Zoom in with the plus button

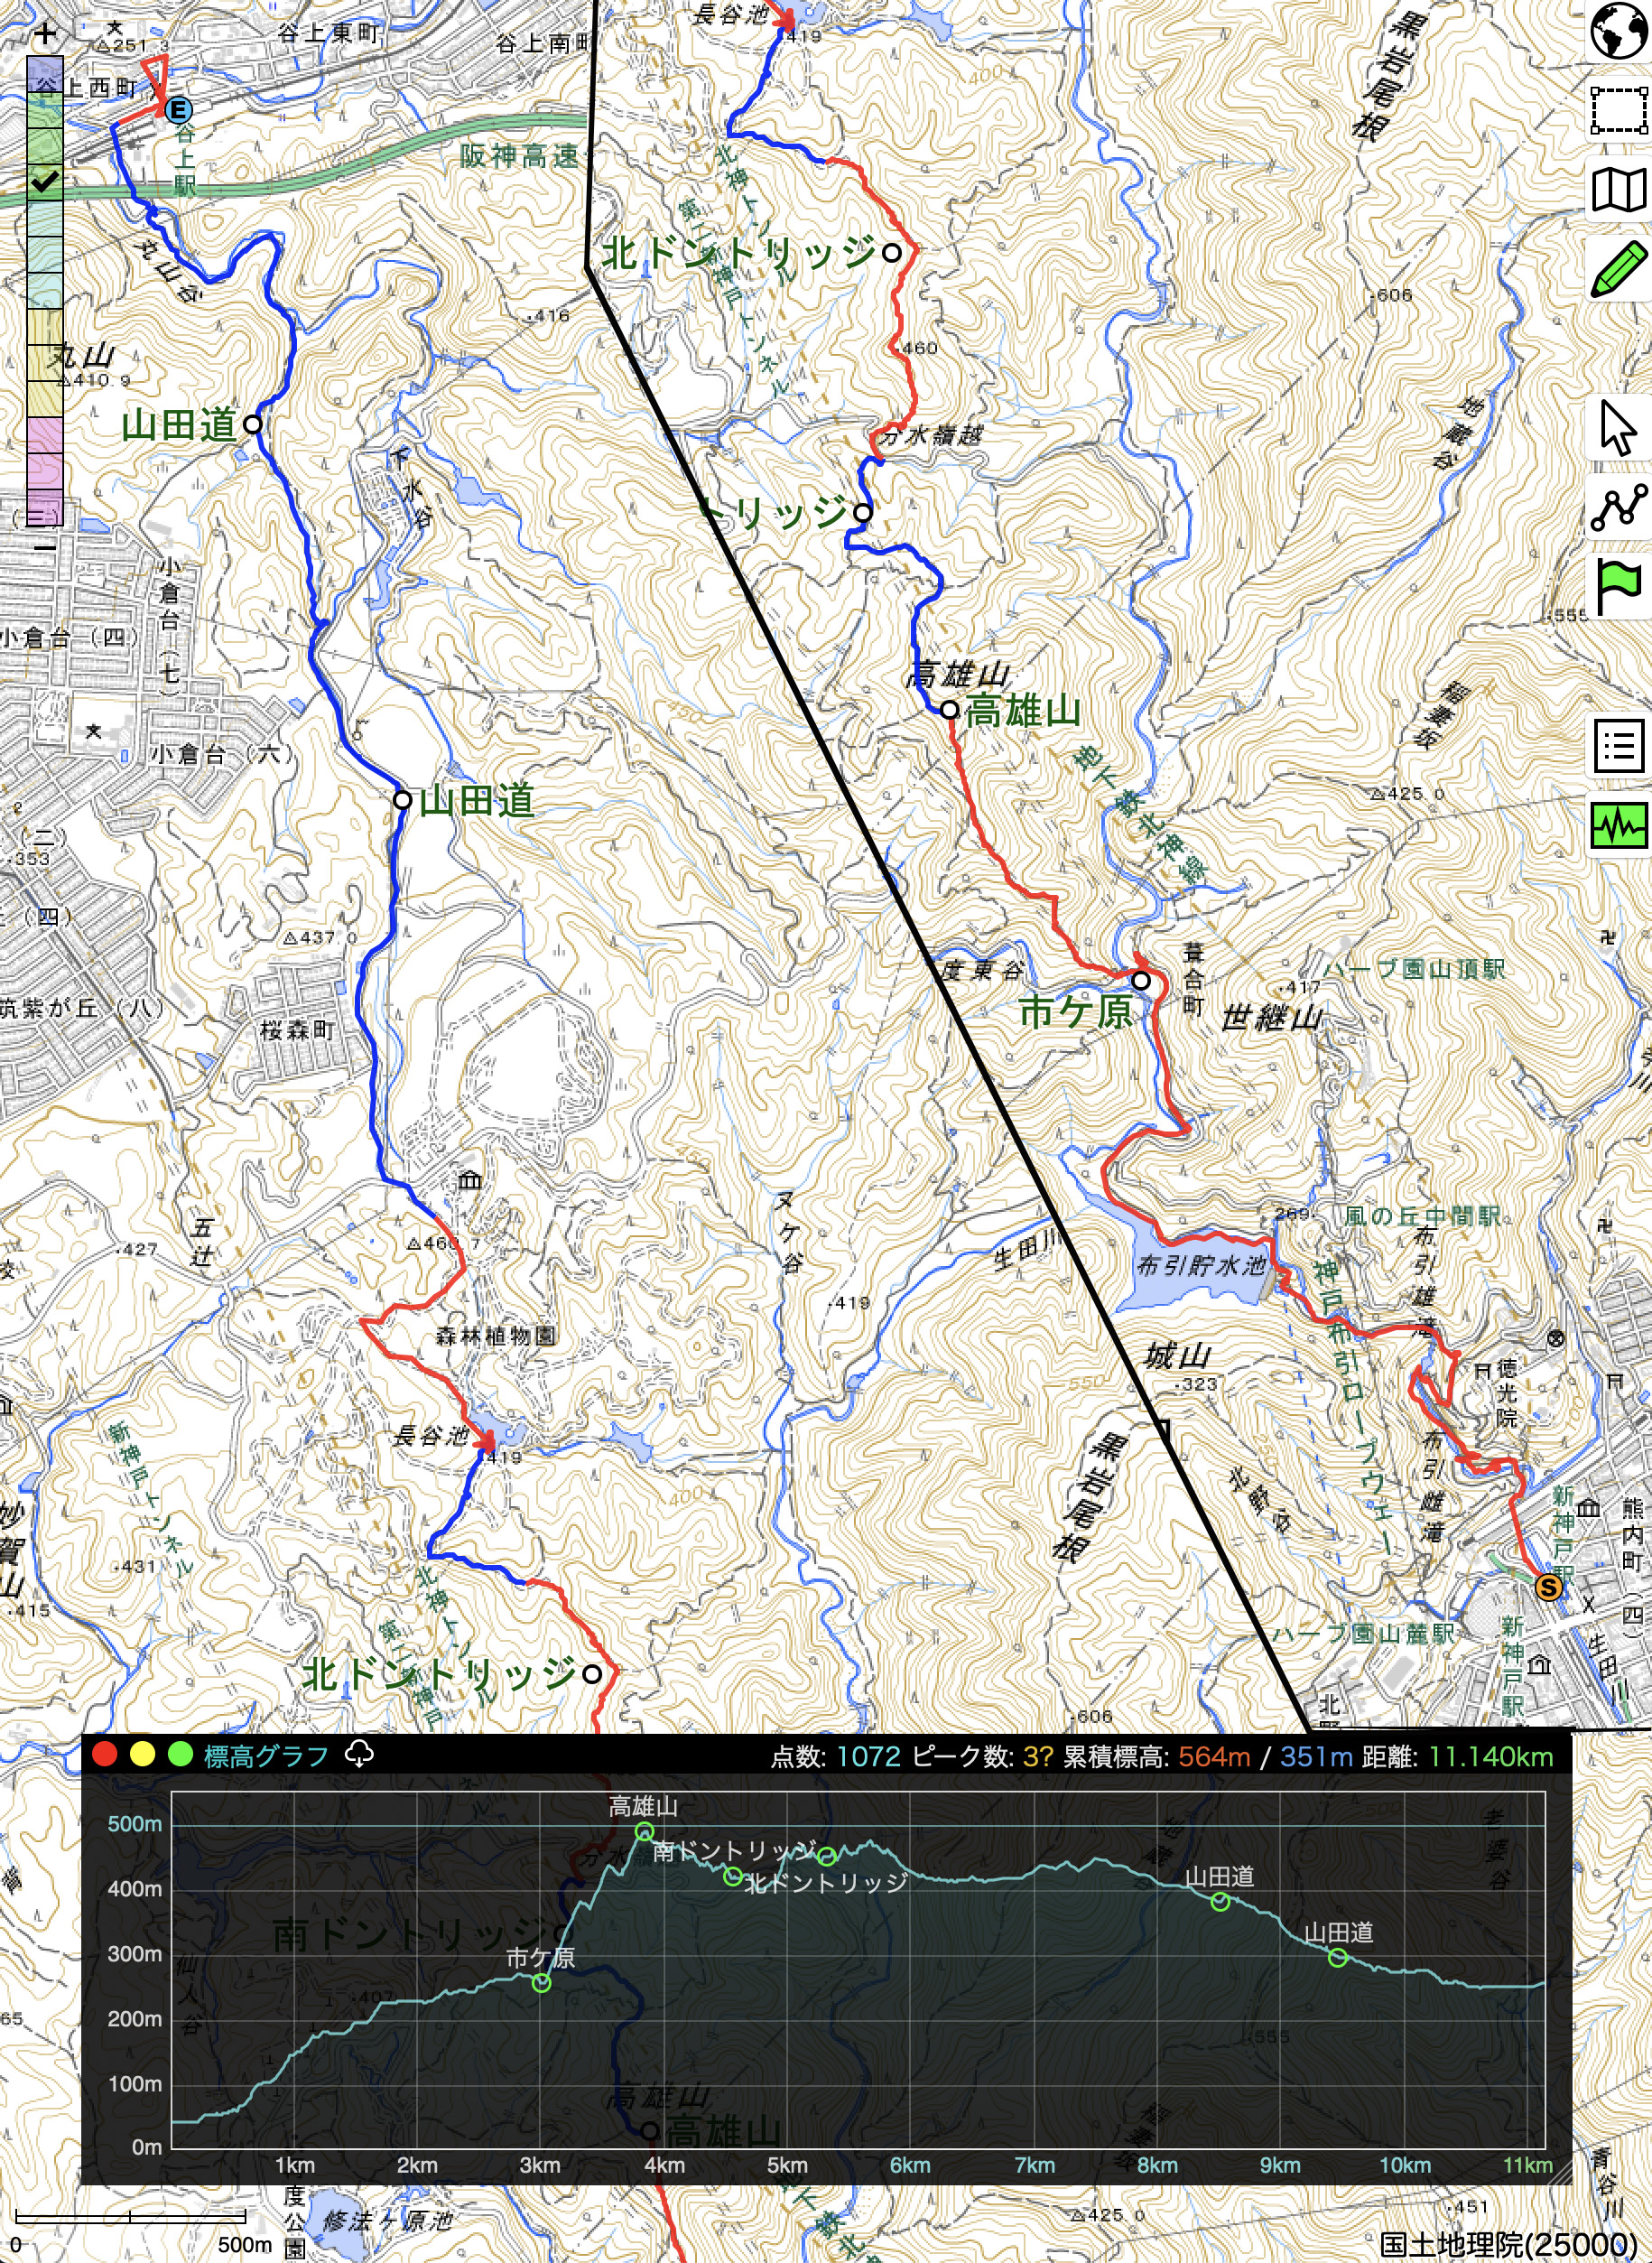(x=45, y=35)
